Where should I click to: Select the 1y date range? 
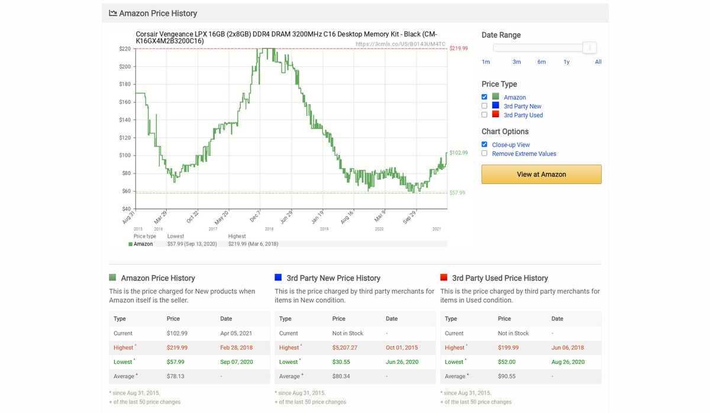566,62
